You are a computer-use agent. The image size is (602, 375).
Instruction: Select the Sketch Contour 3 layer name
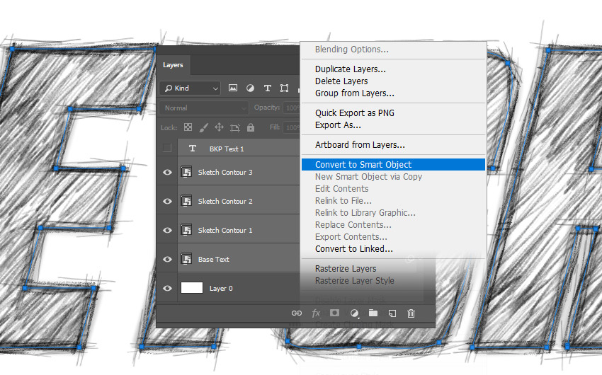(225, 172)
